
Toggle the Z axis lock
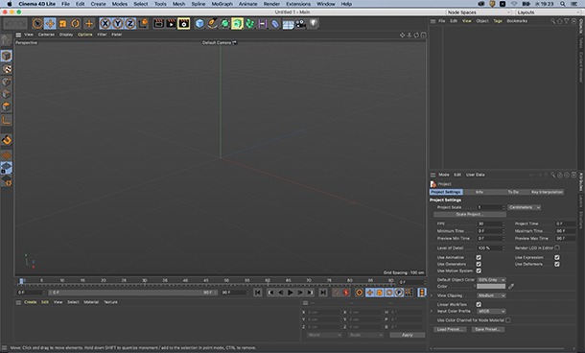pos(130,24)
